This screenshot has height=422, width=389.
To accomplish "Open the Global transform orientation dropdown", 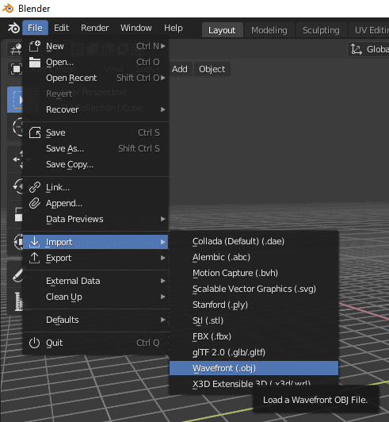I will [x=368, y=49].
